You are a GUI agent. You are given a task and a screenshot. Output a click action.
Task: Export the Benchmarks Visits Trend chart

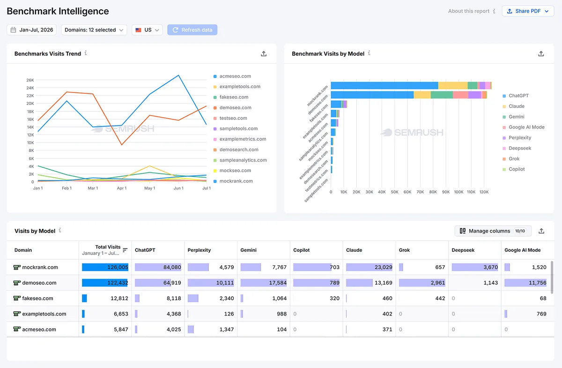[x=264, y=54]
